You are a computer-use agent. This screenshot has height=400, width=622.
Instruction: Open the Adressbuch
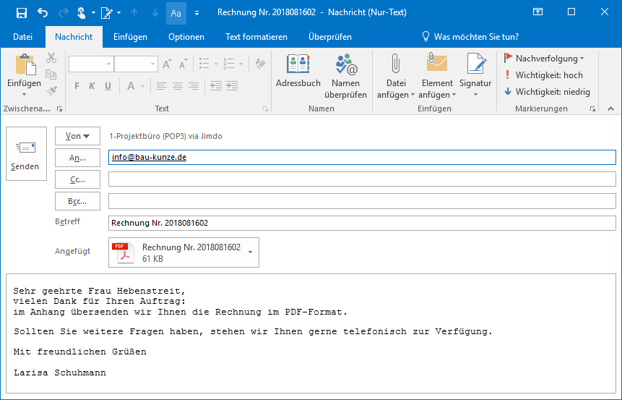click(298, 71)
